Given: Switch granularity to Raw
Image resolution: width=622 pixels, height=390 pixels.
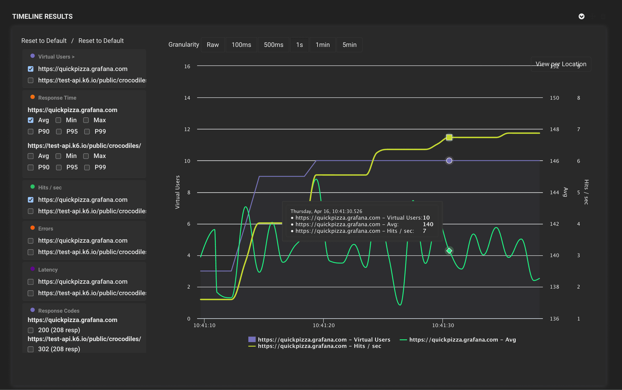Looking at the screenshot, I should (x=213, y=45).
